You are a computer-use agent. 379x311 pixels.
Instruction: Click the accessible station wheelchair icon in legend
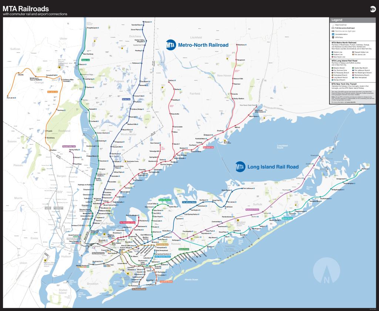(x=333, y=34)
